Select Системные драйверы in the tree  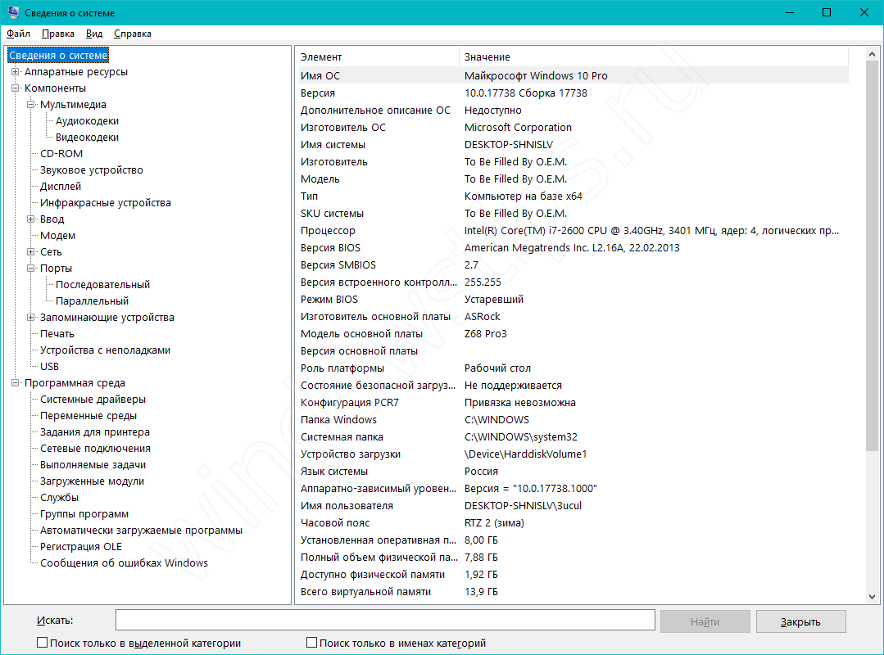(93, 400)
